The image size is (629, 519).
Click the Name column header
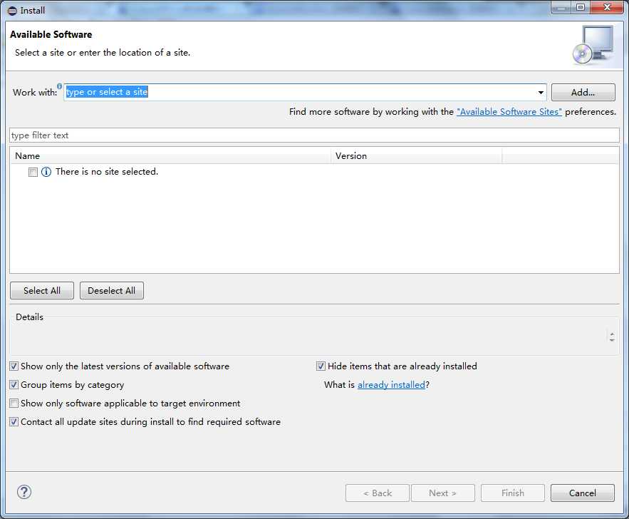click(170, 155)
